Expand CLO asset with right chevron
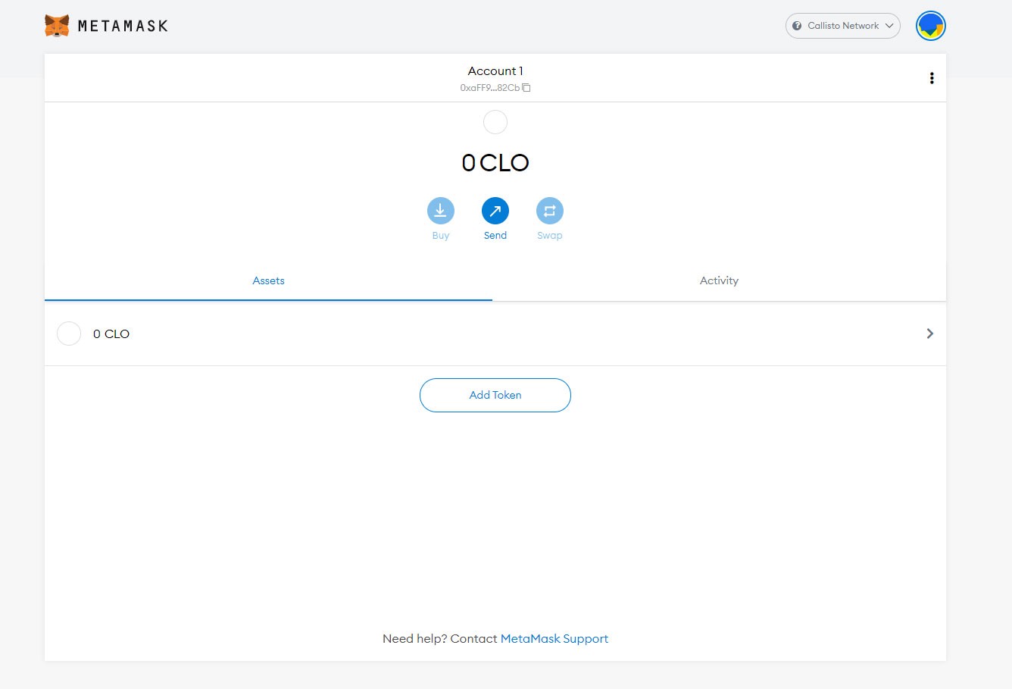The image size is (1012, 689). point(930,334)
